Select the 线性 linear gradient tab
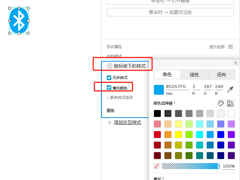 tap(194, 74)
